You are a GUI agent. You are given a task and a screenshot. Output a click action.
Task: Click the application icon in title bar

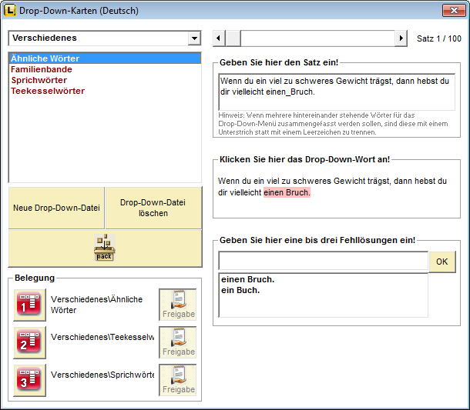10,11
